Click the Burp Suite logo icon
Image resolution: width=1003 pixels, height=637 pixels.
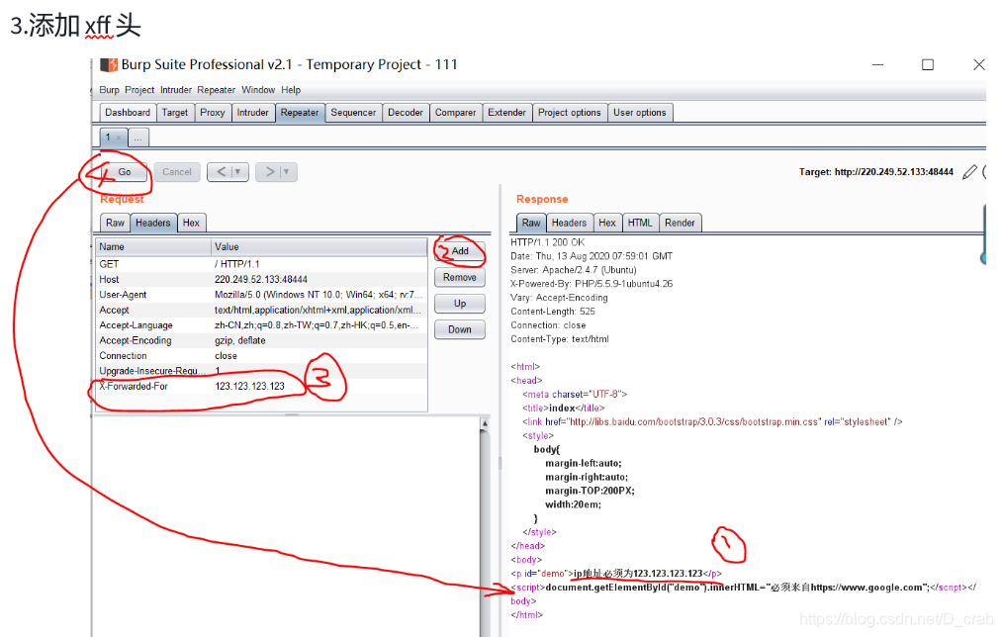pyautogui.click(x=110, y=64)
